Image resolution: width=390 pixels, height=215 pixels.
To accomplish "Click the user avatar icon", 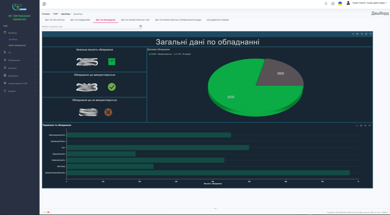I will coord(348,3).
